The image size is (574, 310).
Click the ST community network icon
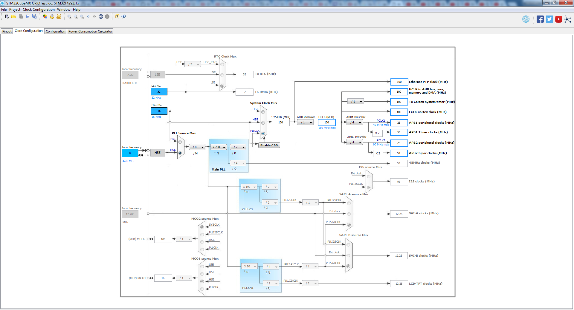[567, 19]
